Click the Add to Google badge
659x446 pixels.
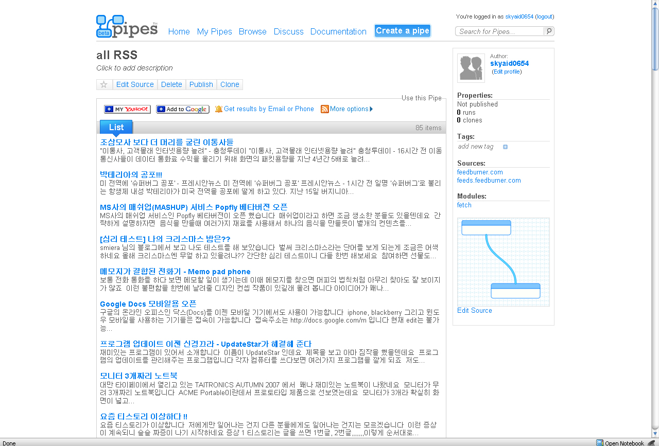click(183, 109)
